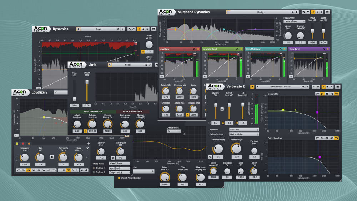The height and width of the screenshot is (201, 357).
Task: Open the gear settings in Equalize 2 band controls
Action: (x=52, y=157)
